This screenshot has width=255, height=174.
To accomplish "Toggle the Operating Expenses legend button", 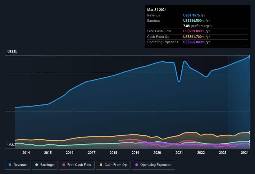I will (153, 165).
